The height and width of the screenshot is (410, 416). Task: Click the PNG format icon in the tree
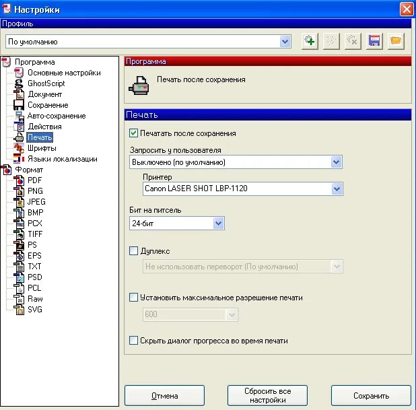coord(19,191)
